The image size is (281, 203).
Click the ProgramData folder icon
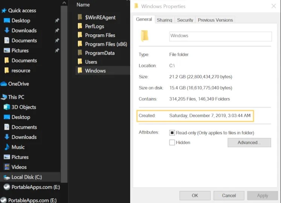click(x=80, y=53)
